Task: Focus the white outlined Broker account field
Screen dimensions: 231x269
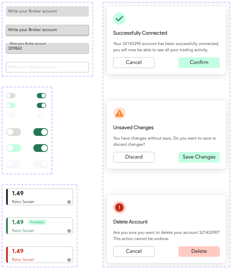Action: click(47, 67)
